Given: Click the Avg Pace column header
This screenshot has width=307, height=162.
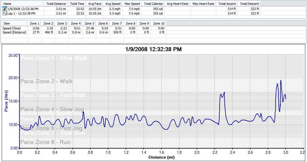Looking at the screenshot, I should pyautogui.click(x=94, y=4).
